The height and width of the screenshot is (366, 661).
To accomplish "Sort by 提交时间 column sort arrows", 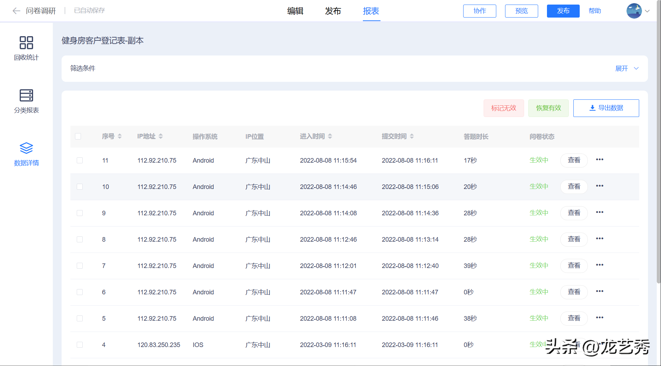I will pos(412,136).
